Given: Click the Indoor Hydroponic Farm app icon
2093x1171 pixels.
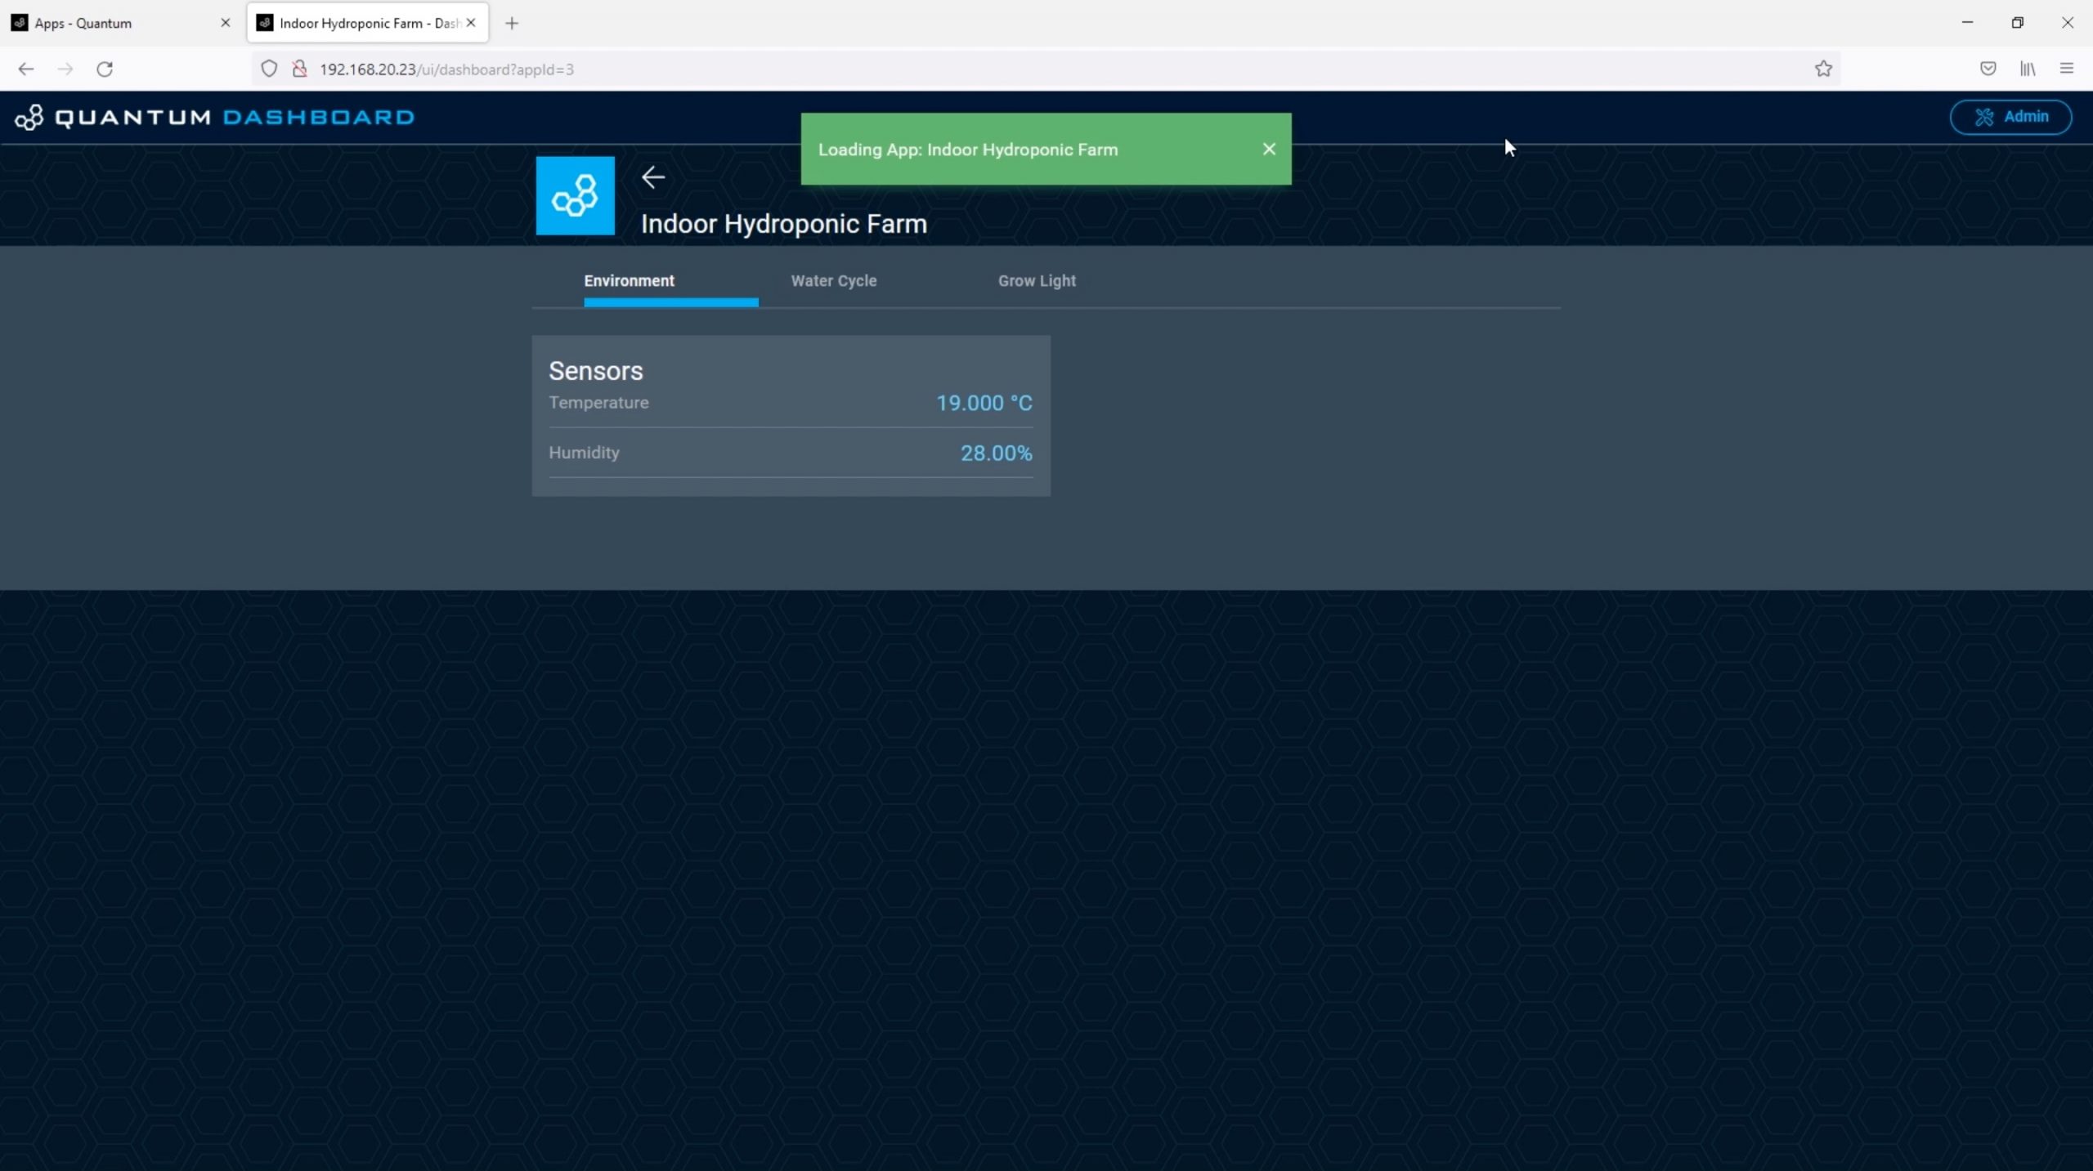Looking at the screenshot, I should pyautogui.click(x=575, y=196).
